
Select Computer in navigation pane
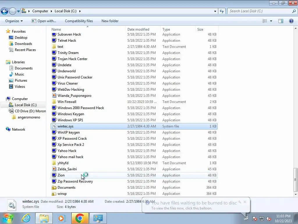tap(20, 99)
